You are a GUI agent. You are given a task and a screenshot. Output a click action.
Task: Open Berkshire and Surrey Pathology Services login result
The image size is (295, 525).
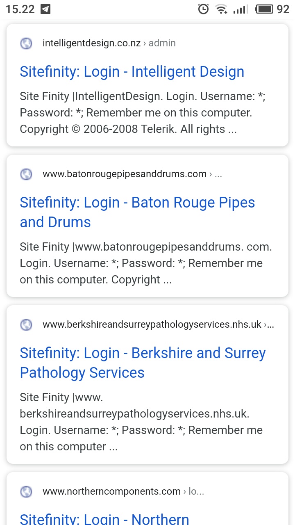click(143, 363)
